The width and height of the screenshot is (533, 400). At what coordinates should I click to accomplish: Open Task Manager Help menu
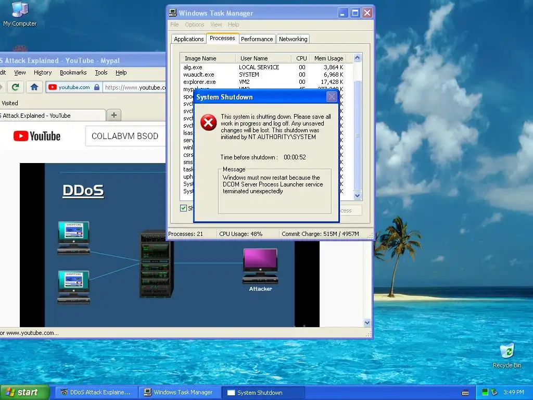[233, 24]
